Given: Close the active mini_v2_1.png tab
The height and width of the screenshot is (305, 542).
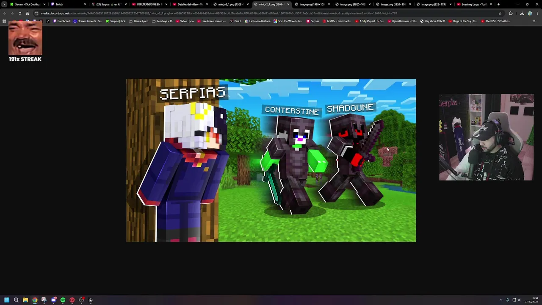Looking at the screenshot, I should (x=288, y=4).
